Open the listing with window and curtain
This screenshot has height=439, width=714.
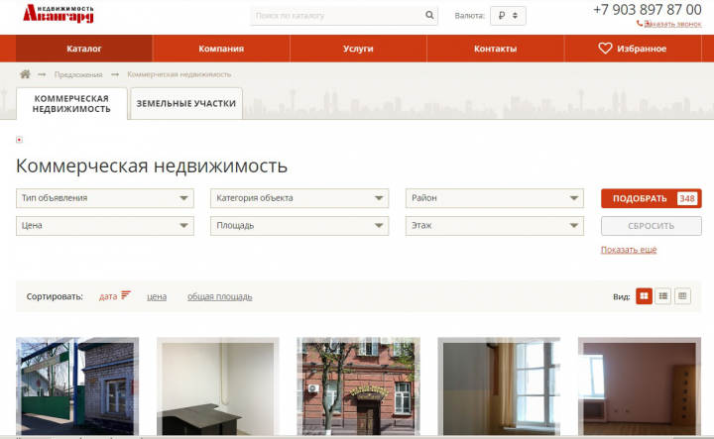click(499, 385)
